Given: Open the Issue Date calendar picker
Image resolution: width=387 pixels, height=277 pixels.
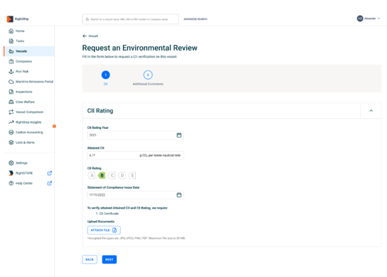Looking at the screenshot, I should coord(179,195).
